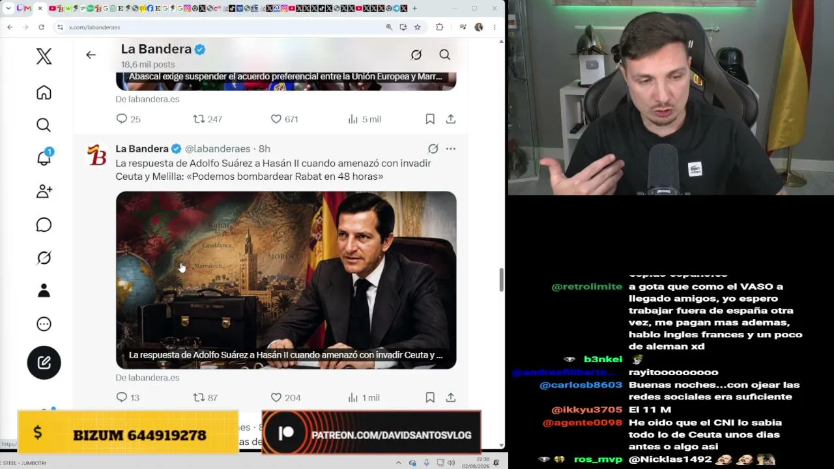Open 'De labandera.es' under the Abascal card

tap(147, 99)
